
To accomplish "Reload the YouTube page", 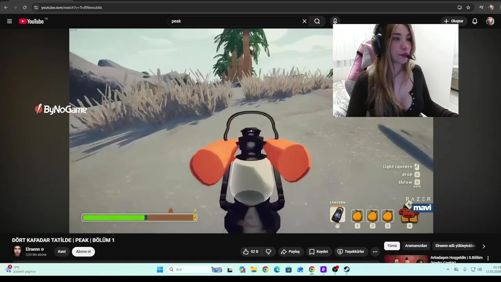I will (x=25, y=7).
